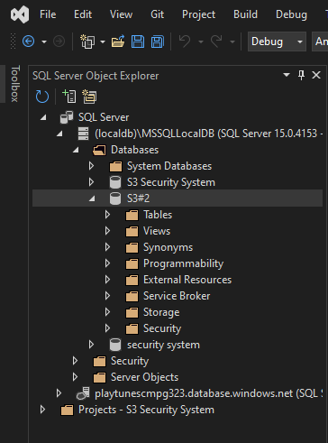Open the Git menu
This screenshot has width=328, height=443.
[157, 14]
